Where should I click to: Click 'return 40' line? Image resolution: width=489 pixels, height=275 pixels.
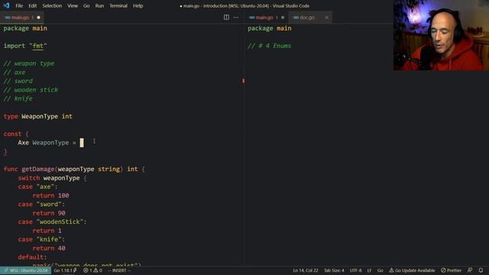point(49,248)
